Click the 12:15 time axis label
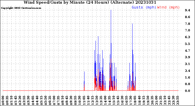 point(92,100)
